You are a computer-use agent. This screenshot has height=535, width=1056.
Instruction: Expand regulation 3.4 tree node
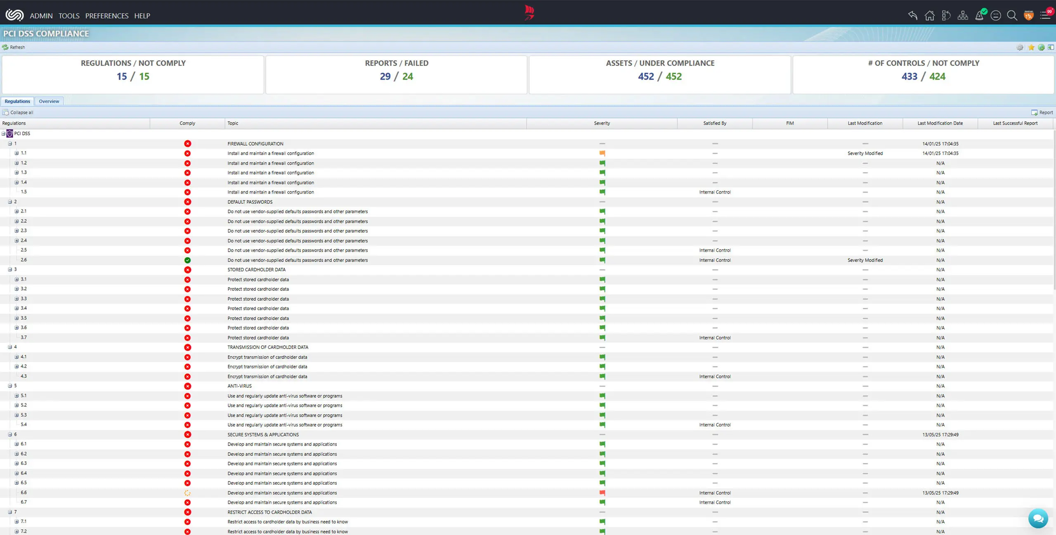17,308
